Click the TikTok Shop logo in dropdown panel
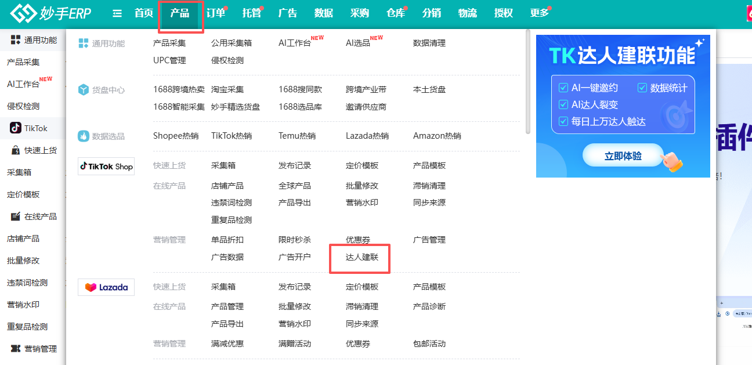Image resolution: width=752 pixels, height=365 pixels. click(x=106, y=167)
